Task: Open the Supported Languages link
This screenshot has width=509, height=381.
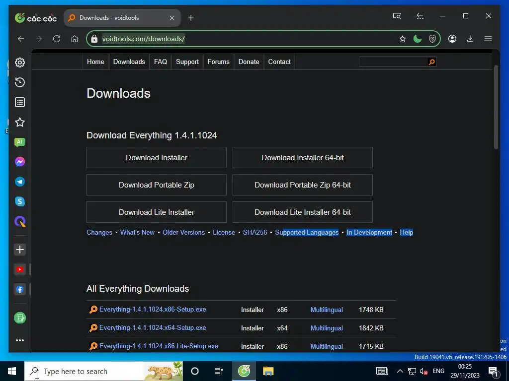Action: [x=307, y=232]
